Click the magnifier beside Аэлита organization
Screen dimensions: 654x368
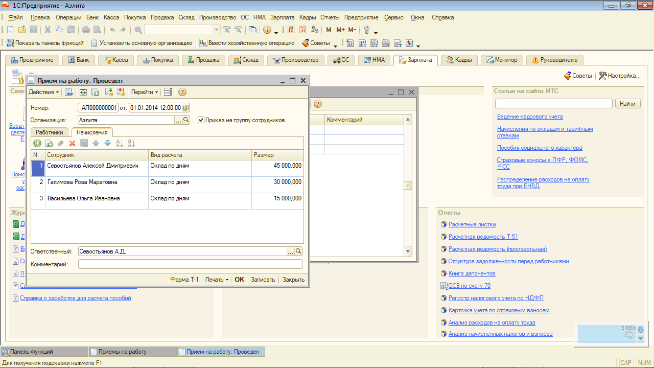[186, 120]
